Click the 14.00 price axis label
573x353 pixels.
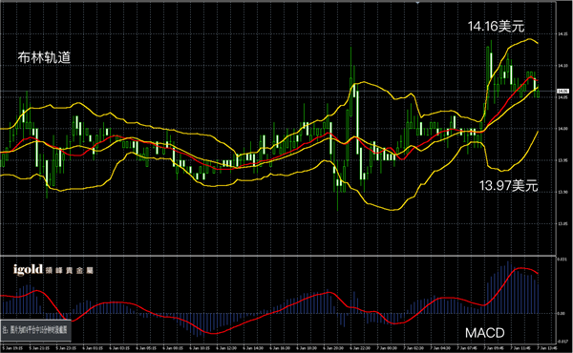point(562,129)
